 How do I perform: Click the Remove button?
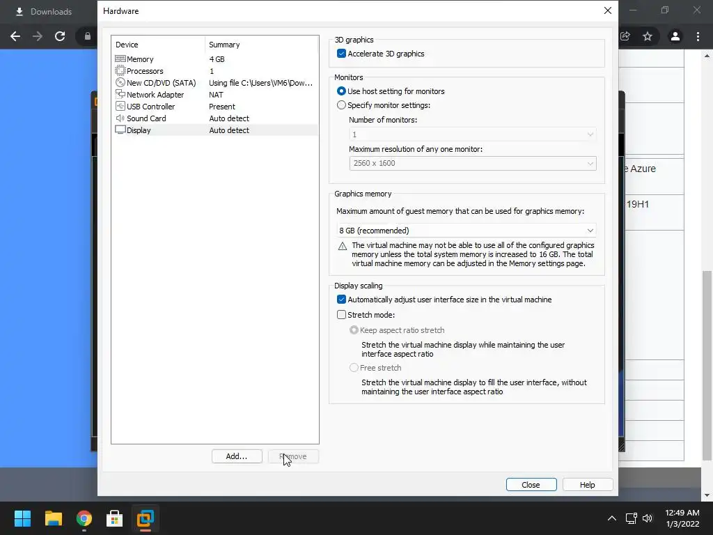point(293,456)
